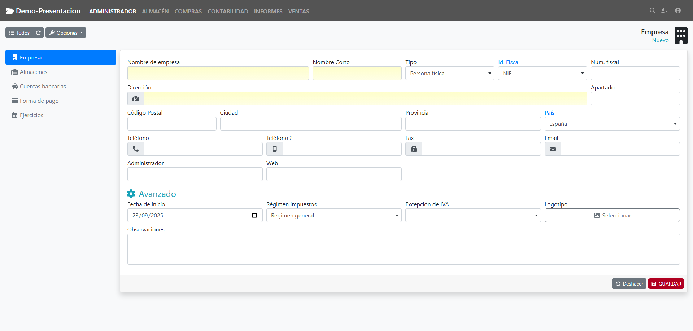Click the presentation screen icon in top bar
Image resolution: width=693 pixels, height=331 pixels.
665,11
